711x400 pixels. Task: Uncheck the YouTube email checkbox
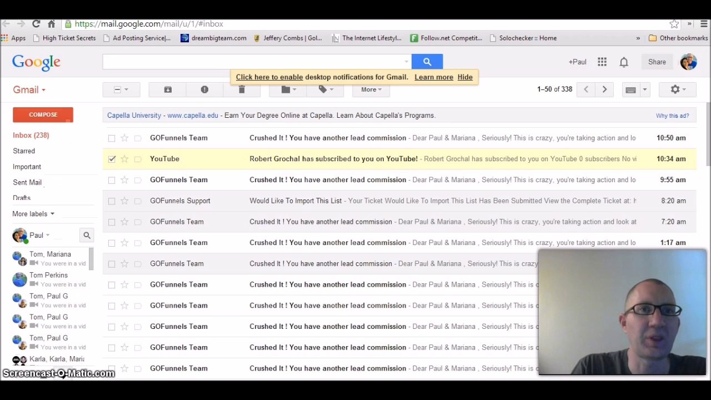[x=112, y=159]
